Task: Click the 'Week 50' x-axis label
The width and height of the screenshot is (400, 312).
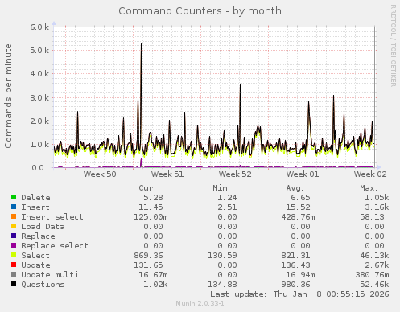Action: click(x=100, y=174)
